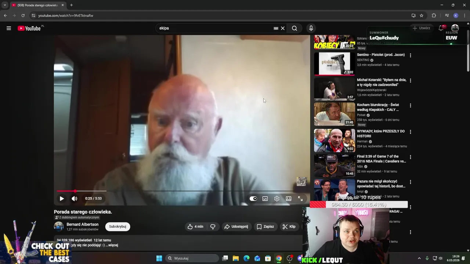
Task: Dislike the video
Action: click(213, 227)
